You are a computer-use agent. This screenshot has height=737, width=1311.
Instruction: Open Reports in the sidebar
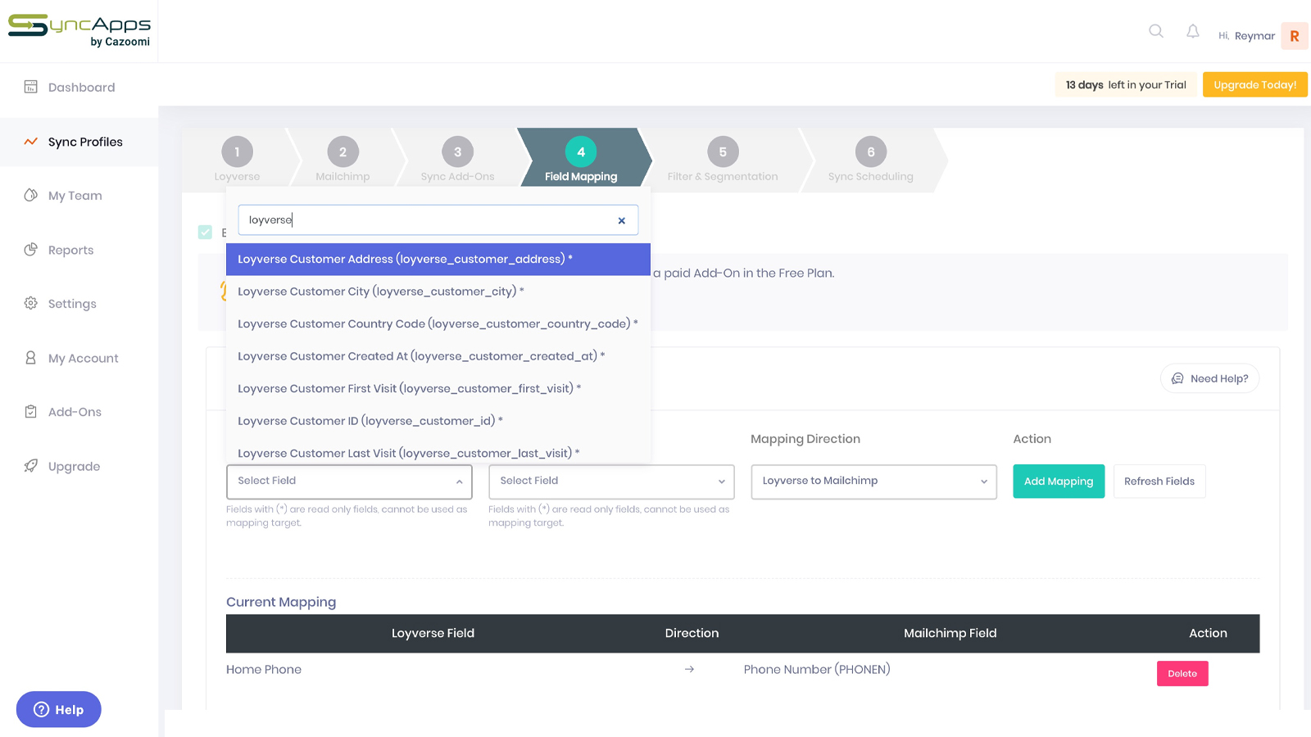coord(70,250)
